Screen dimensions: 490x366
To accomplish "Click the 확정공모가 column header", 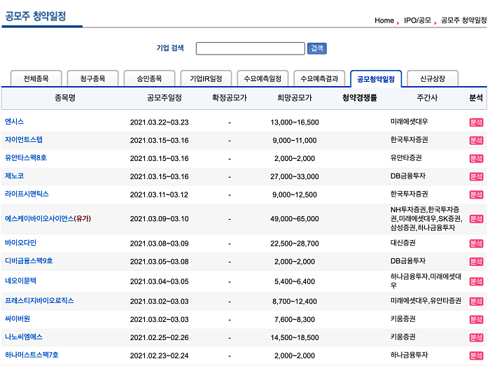I will [x=230, y=98].
